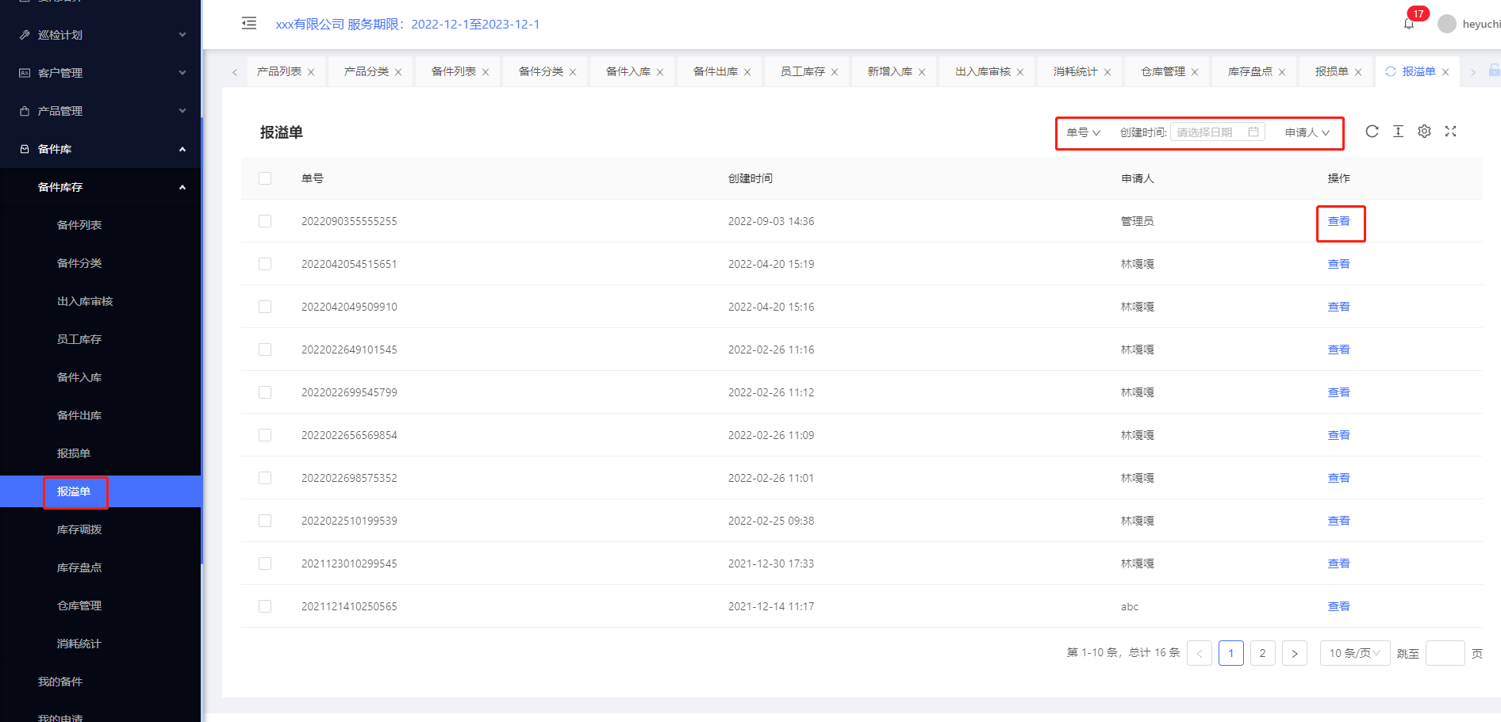The image size is (1501, 722).
Task: Enter fullscreen with the expand icon
Action: 1450,132
